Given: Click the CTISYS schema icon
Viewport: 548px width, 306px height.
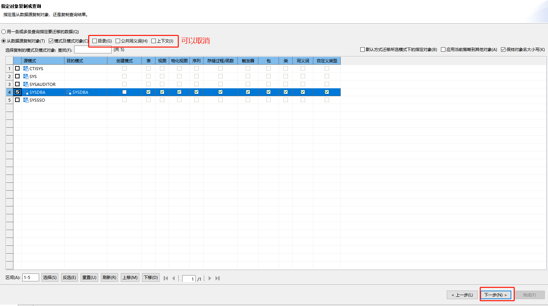Looking at the screenshot, I should tap(26, 68).
